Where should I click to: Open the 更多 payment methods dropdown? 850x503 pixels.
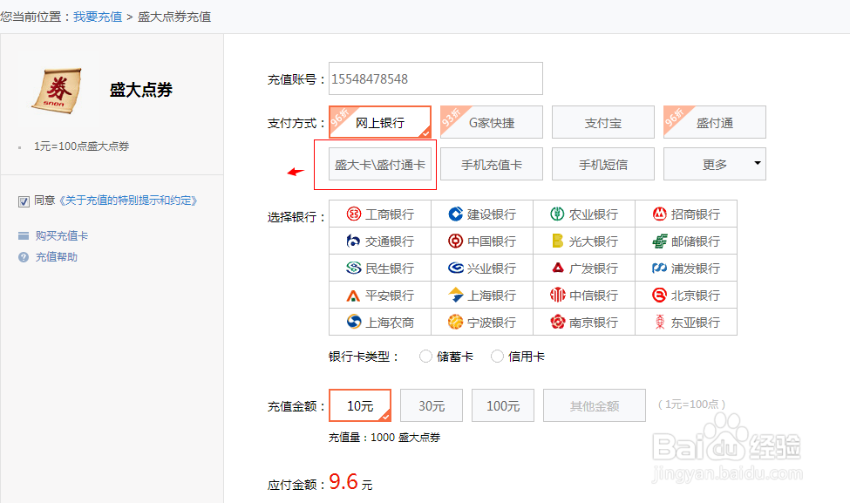715,164
